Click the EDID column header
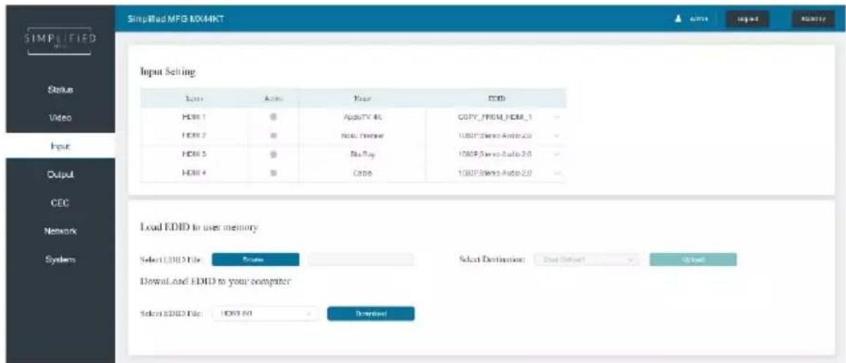Screen dimensions: 846x363 point(496,99)
